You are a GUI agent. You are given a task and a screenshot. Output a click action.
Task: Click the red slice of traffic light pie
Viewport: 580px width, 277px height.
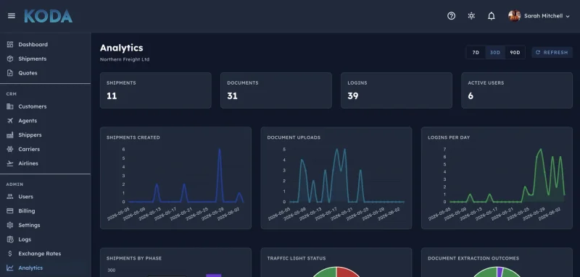pos(348,272)
